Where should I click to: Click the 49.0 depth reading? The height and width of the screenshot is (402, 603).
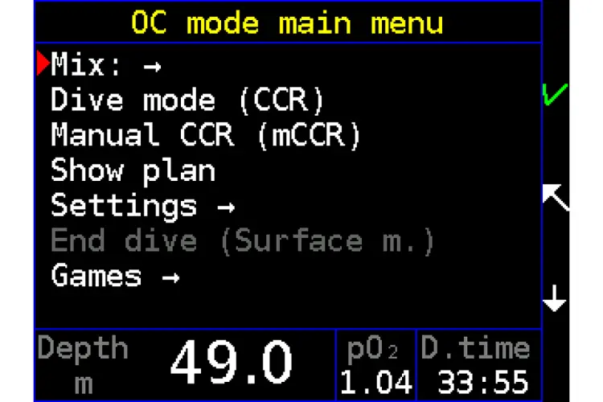(x=231, y=363)
